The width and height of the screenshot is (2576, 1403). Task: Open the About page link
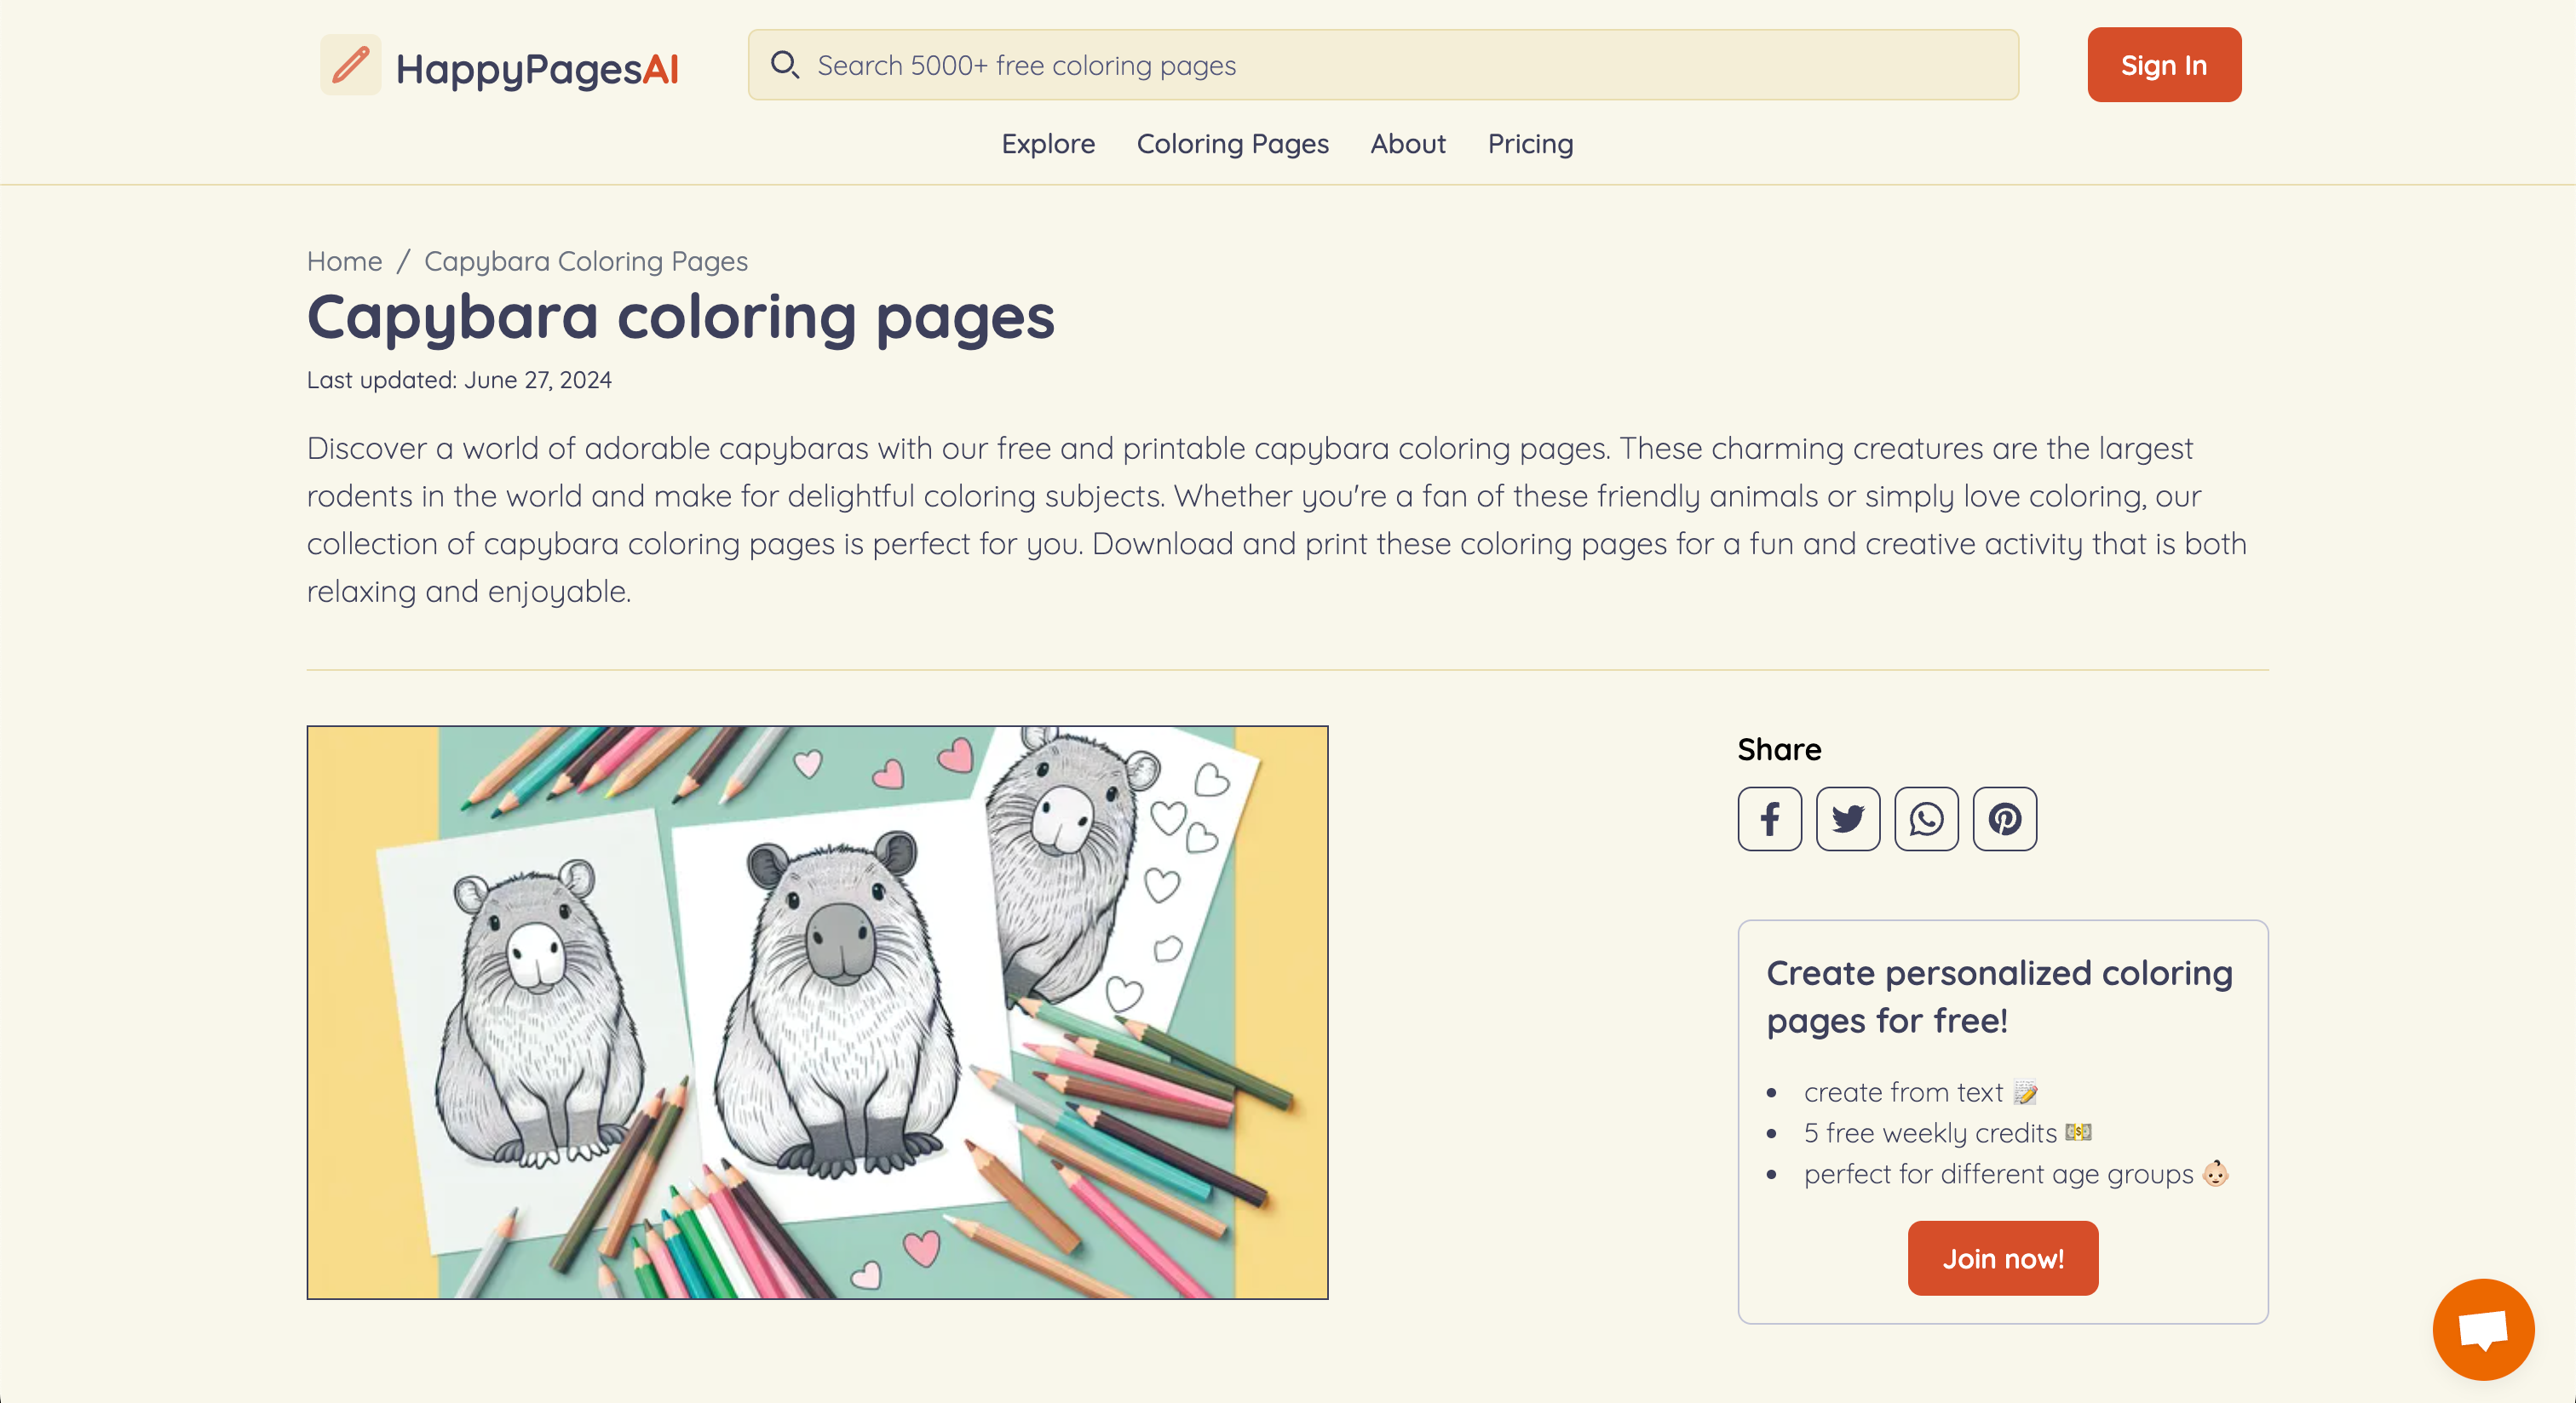point(1407,144)
